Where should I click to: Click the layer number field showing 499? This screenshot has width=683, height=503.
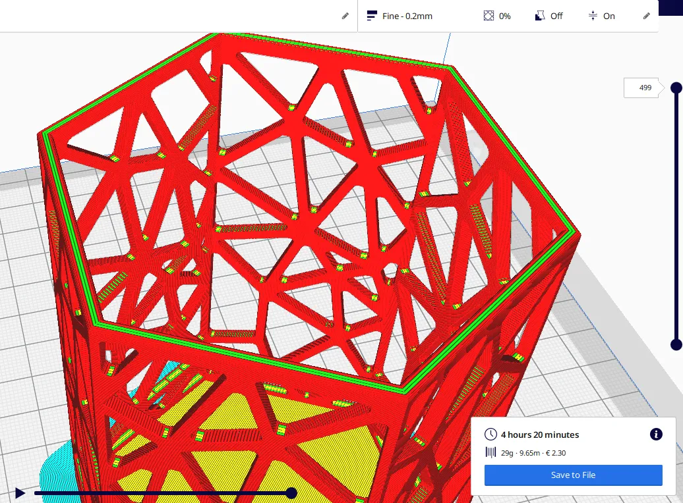[641, 88]
